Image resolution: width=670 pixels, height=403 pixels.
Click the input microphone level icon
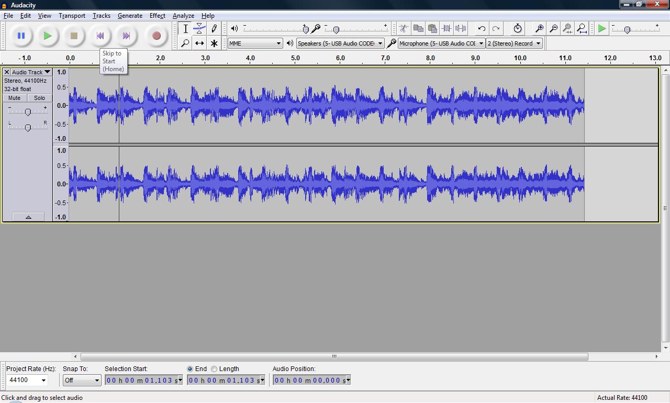coord(316,29)
